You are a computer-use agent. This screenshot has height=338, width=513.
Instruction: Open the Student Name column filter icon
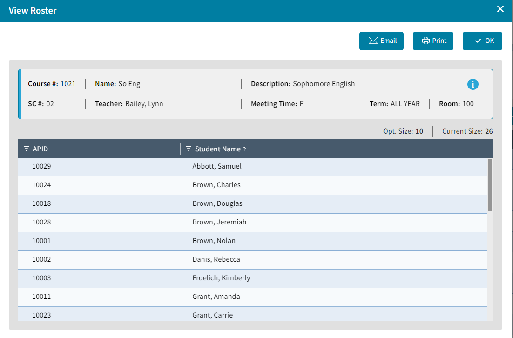point(189,149)
